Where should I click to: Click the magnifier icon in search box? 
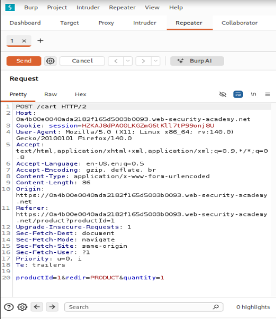(x=216, y=307)
